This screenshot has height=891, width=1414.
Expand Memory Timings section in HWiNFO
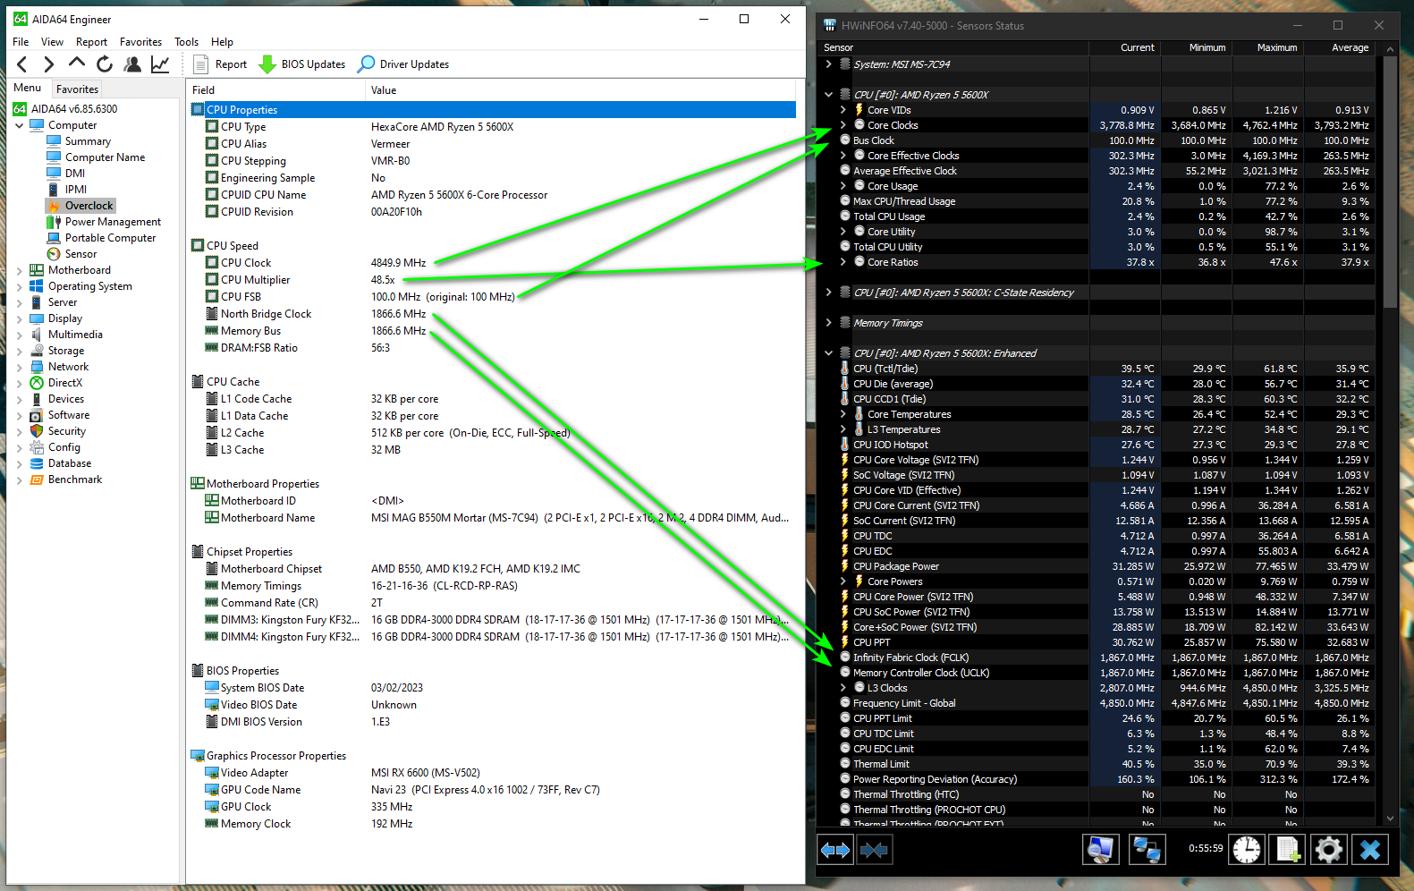pyautogui.click(x=829, y=323)
